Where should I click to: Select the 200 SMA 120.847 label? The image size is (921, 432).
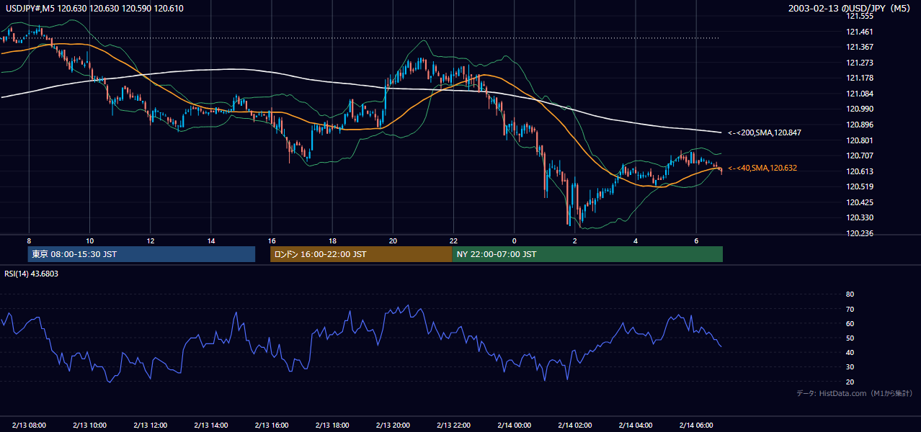[765, 132]
